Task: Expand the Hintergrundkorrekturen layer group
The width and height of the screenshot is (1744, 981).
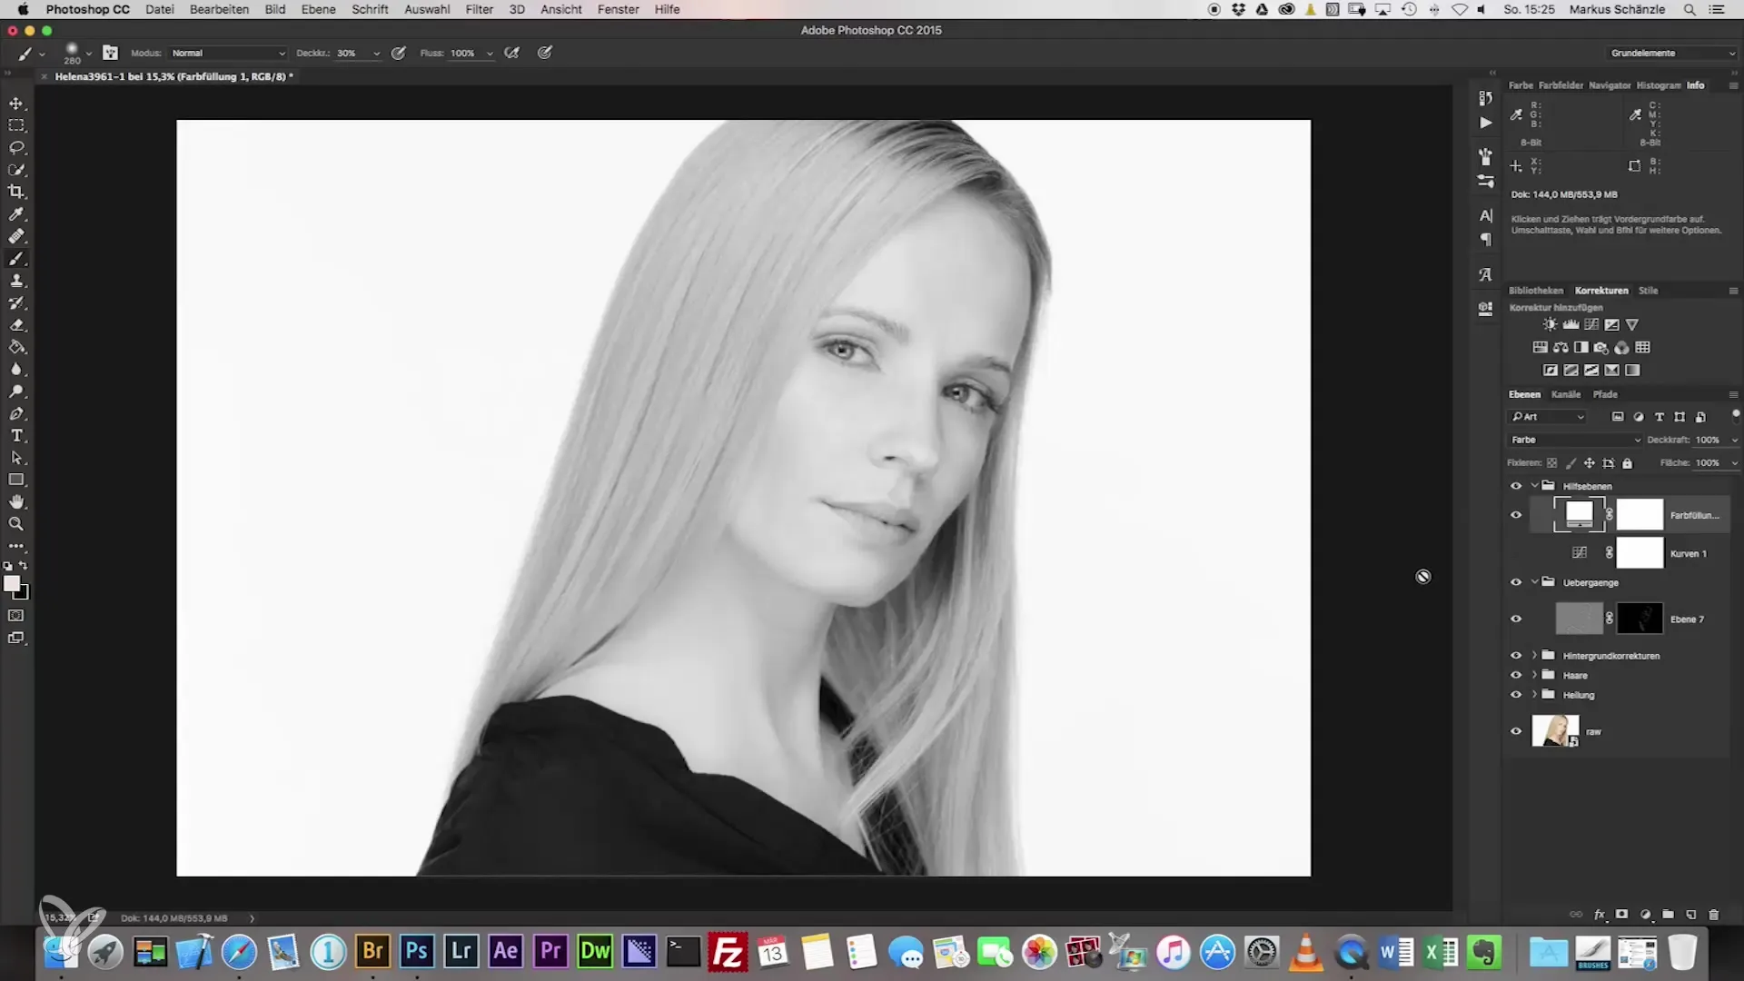Action: [x=1534, y=655]
